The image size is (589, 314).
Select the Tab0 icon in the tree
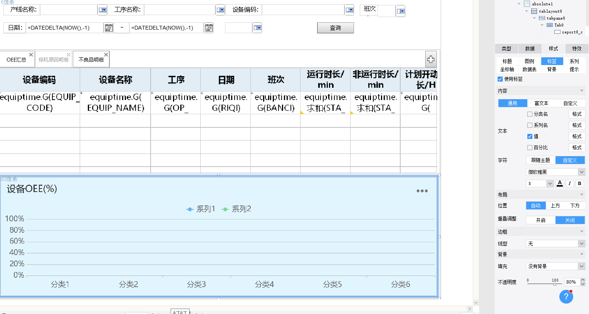pyautogui.click(x=550, y=25)
